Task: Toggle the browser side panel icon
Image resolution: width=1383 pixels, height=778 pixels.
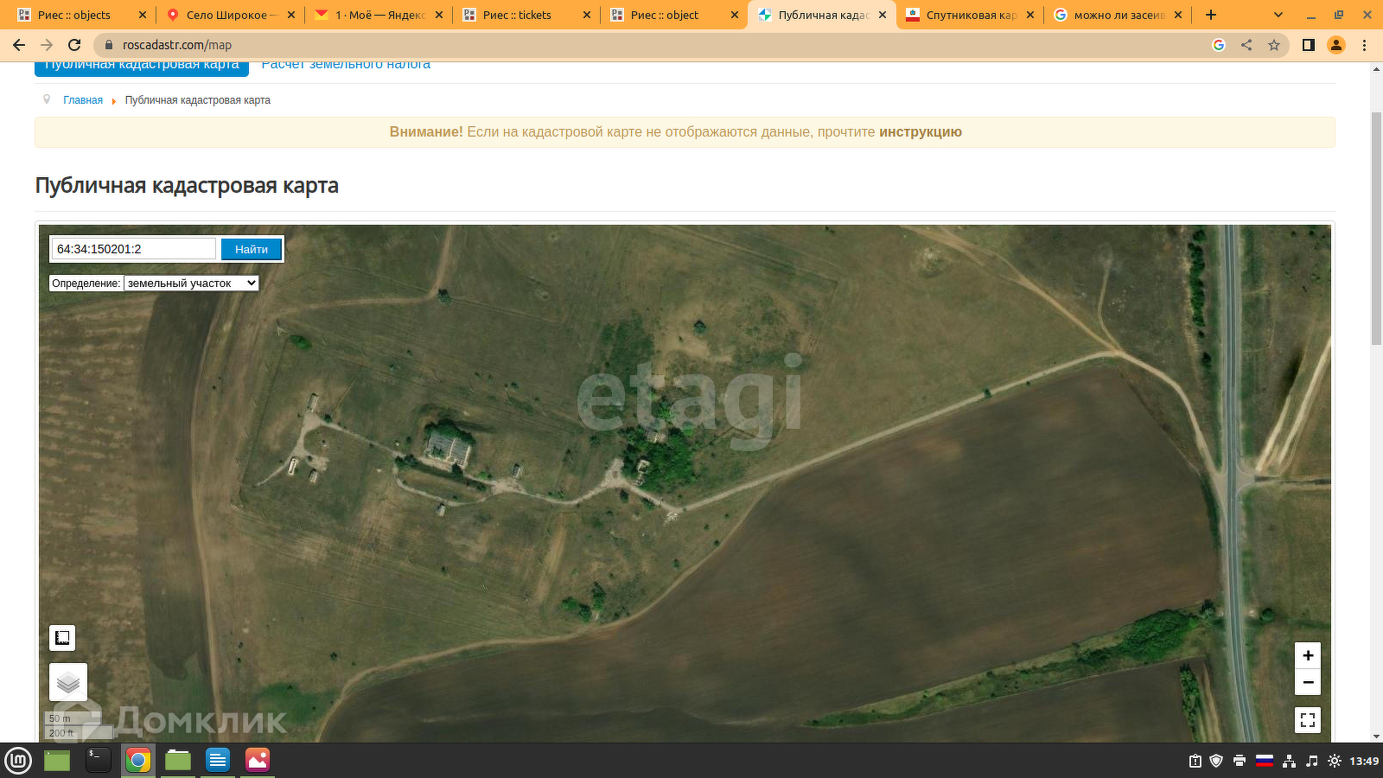Action: point(1309,45)
